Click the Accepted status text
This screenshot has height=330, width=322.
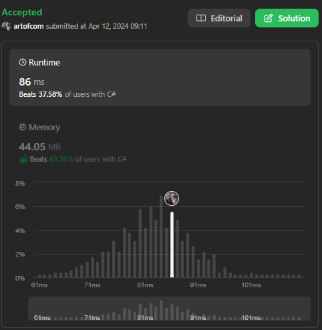click(x=22, y=12)
